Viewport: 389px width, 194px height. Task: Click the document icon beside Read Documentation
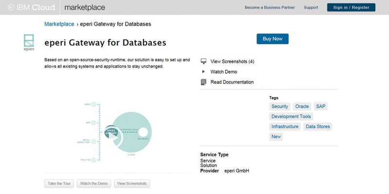tap(203, 82)
